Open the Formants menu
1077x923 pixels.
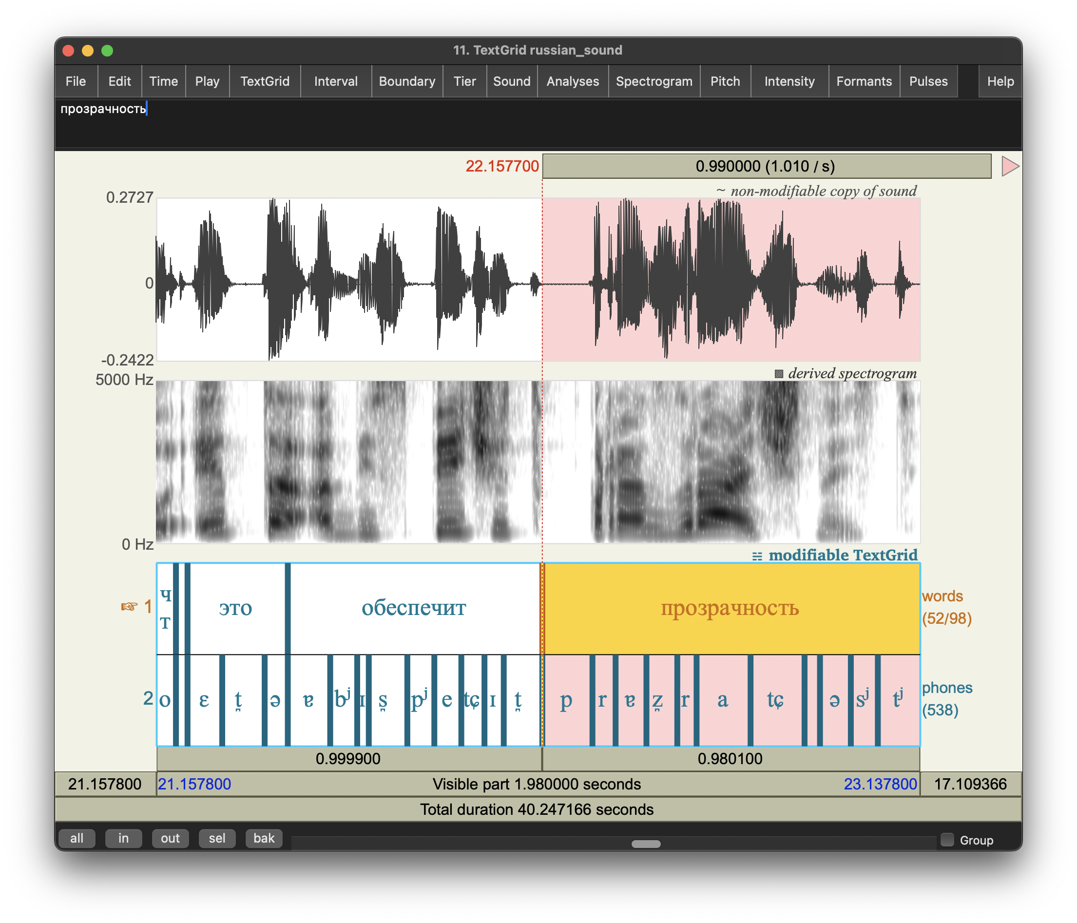(x=864, y=81)
